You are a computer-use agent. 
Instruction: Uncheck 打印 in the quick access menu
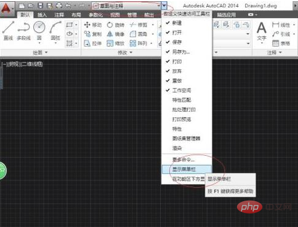point(187,61)
